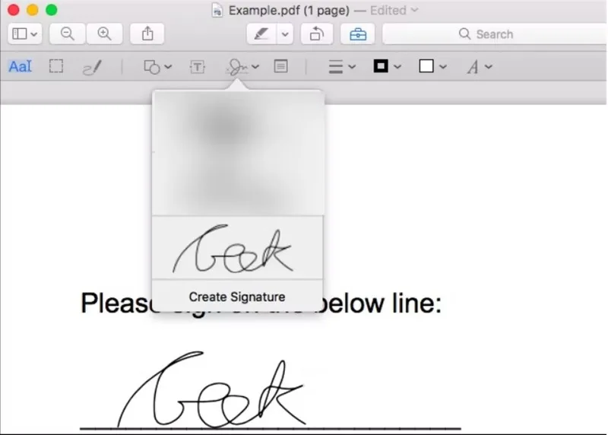Screen dimensions: 608x435
Task: Open the black Border Color swatch
Action: coord(387,66)
